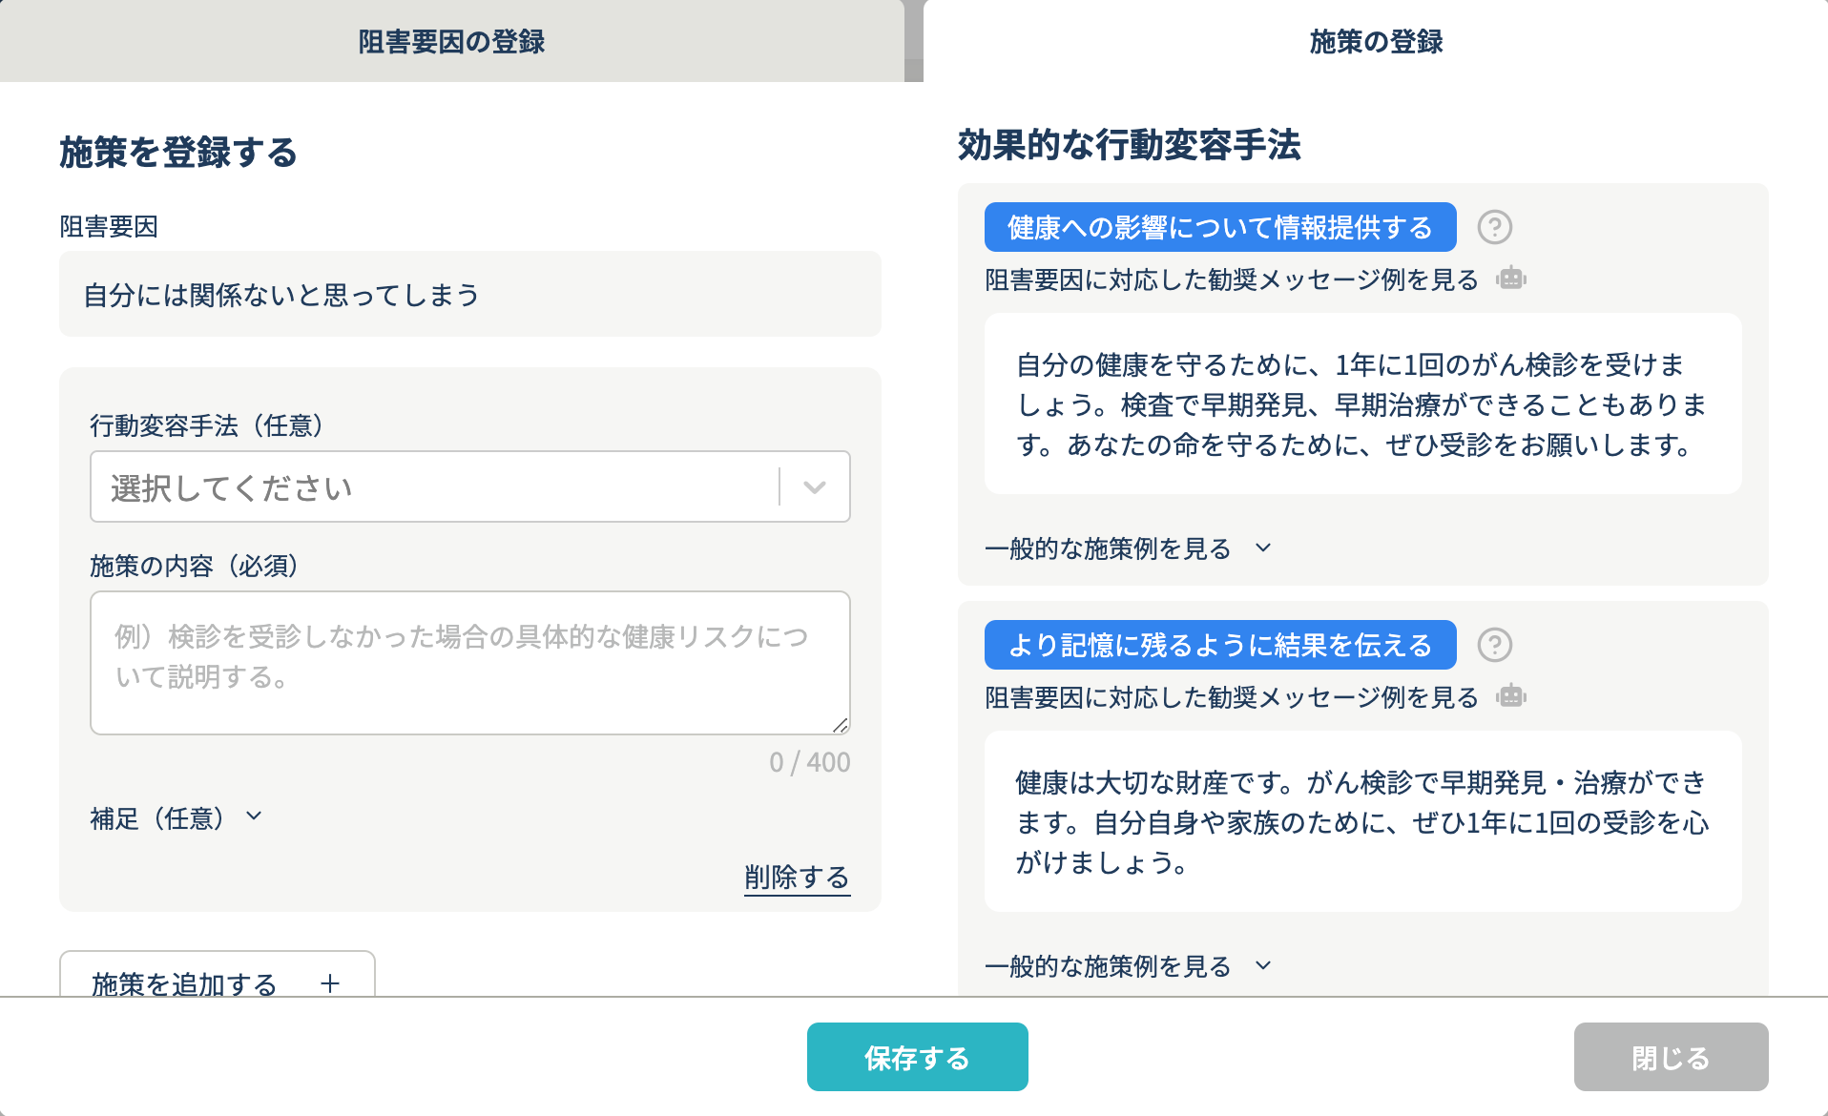Switch to the 阻害要因の登録 tab
The image size is (1828, 1116).
[451, 42]
